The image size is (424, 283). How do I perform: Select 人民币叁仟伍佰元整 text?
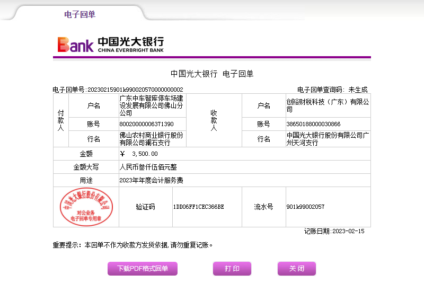(x=148, y=167)
